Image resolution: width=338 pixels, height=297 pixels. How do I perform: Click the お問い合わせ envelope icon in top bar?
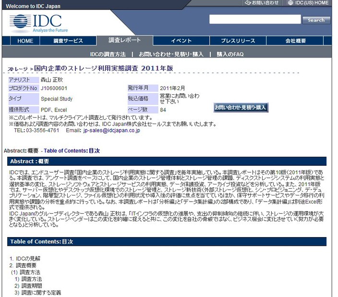point(248,2)
